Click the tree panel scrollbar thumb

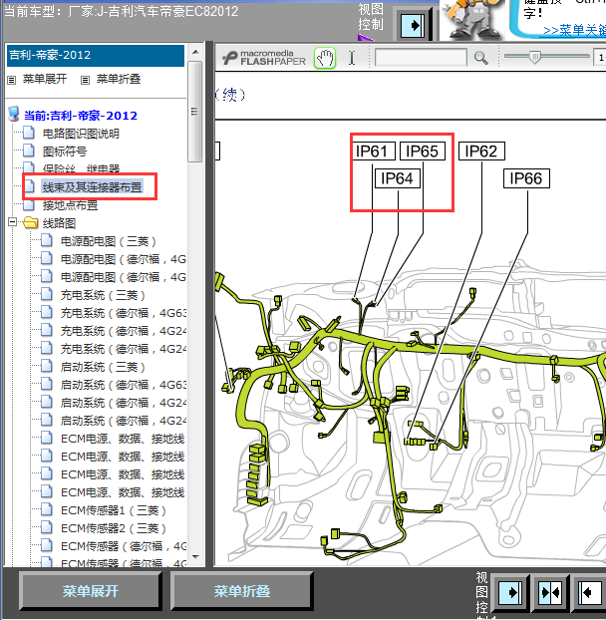point(195,112)
